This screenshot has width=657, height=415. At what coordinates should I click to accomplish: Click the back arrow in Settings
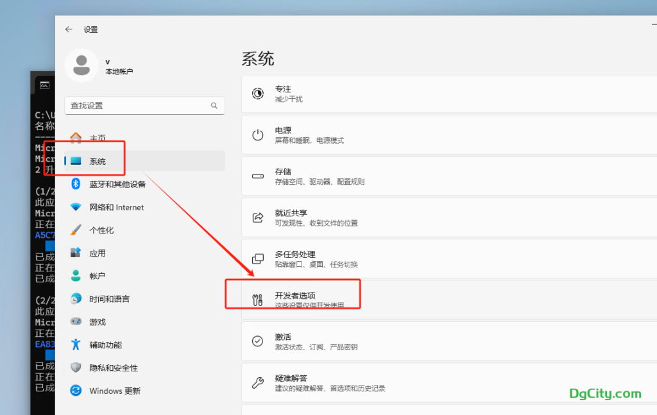pos(69,30)
